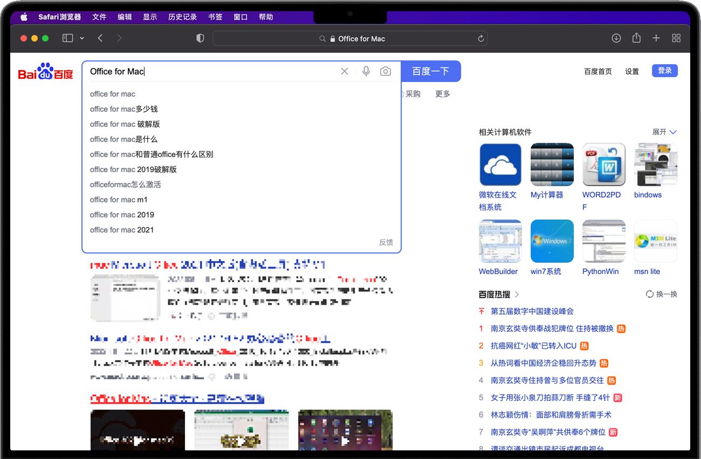Click the Baidu logo

tap(45, 71)
